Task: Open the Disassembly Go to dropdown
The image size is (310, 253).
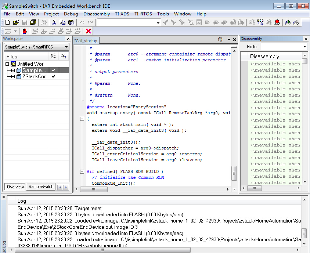Action: point(304,47)
